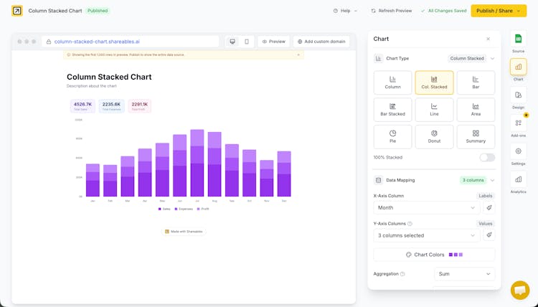Screen dimensions: 538x307
Task: Choose the Bar Stacked chart type
Action: tap(392, 110)
